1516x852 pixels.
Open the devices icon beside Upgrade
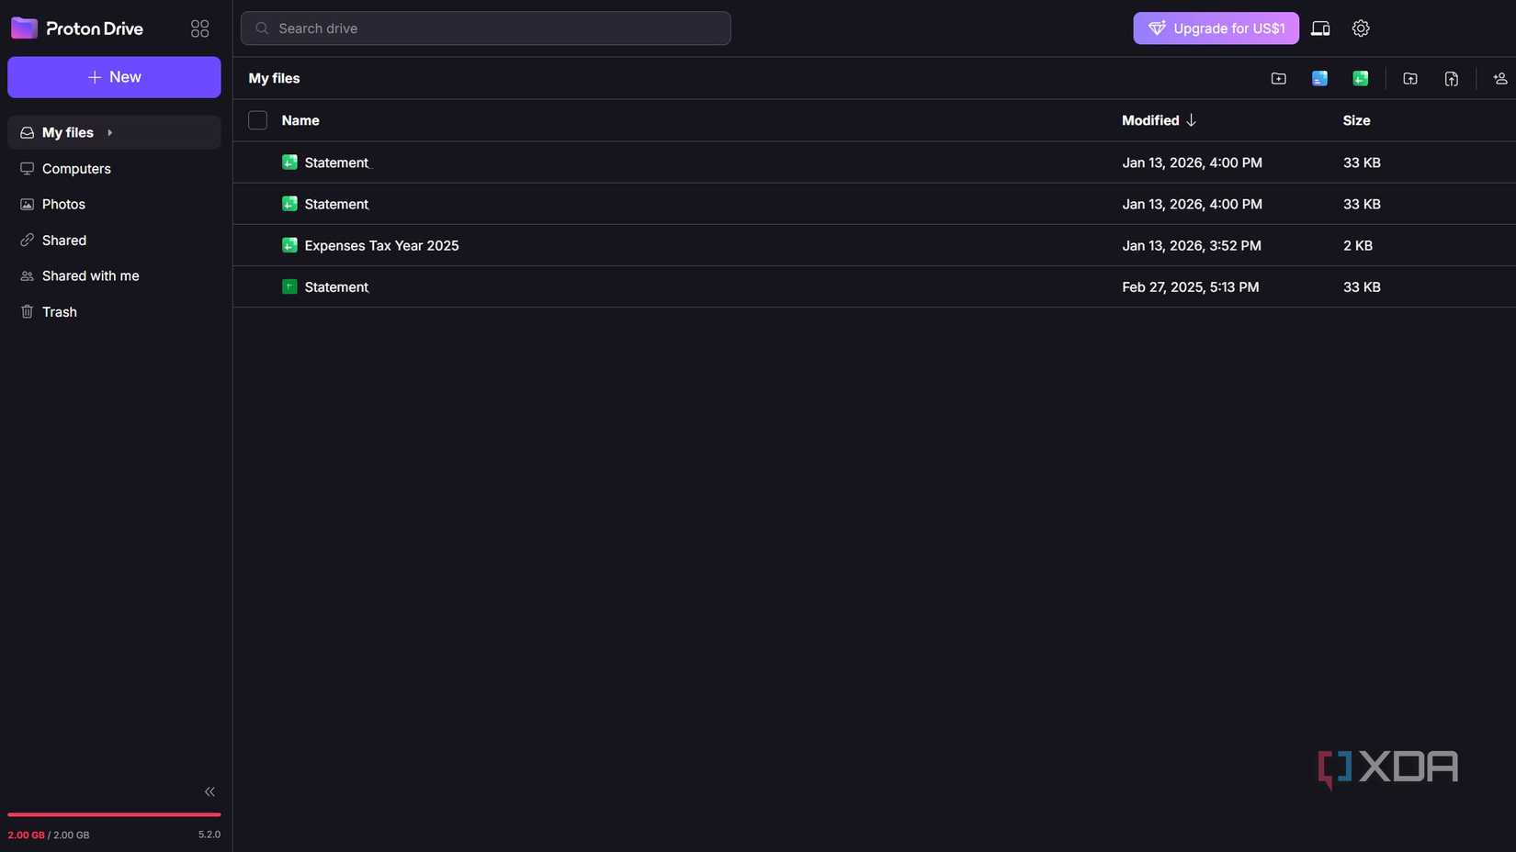(1320, 28)
